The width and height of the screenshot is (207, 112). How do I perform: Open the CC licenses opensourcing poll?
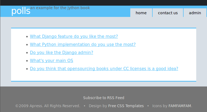point(104,69)
